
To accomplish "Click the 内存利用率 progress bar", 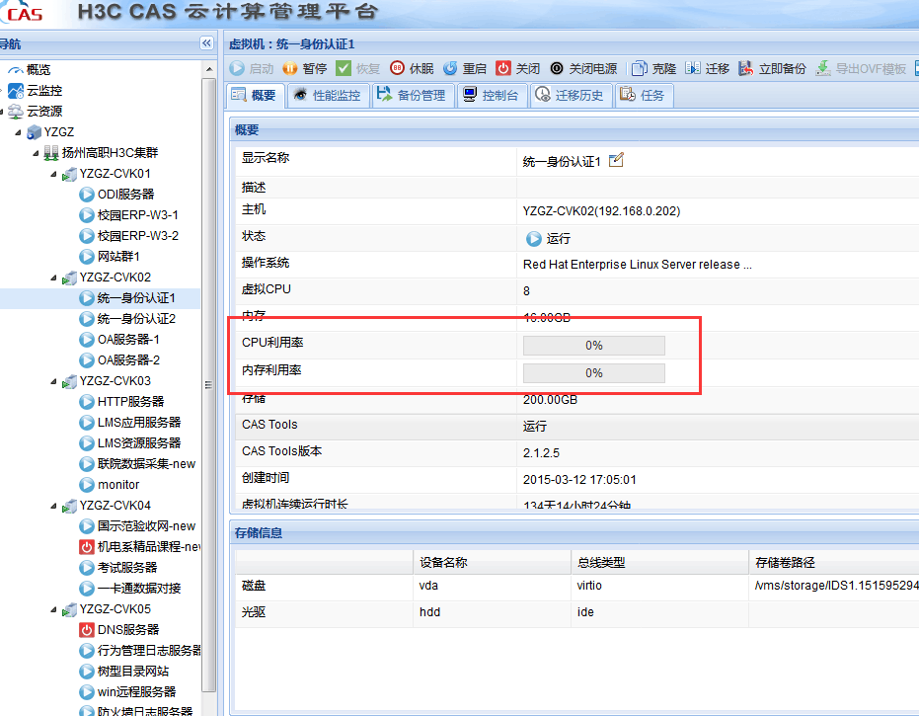I will coord(593,373).
